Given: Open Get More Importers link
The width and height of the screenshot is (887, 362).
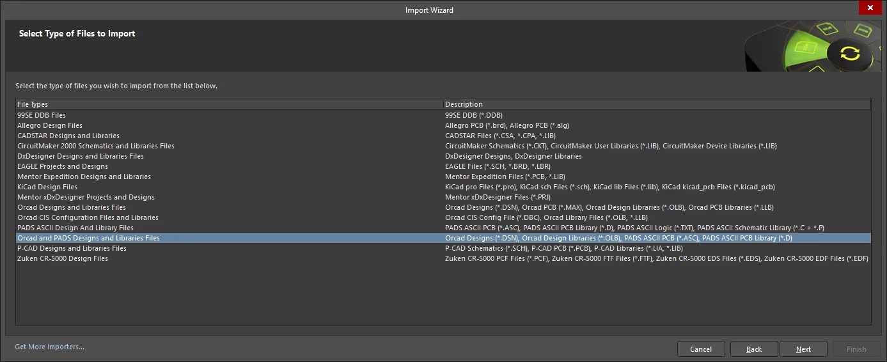Looking at the screenshot, I should point(50,347).
